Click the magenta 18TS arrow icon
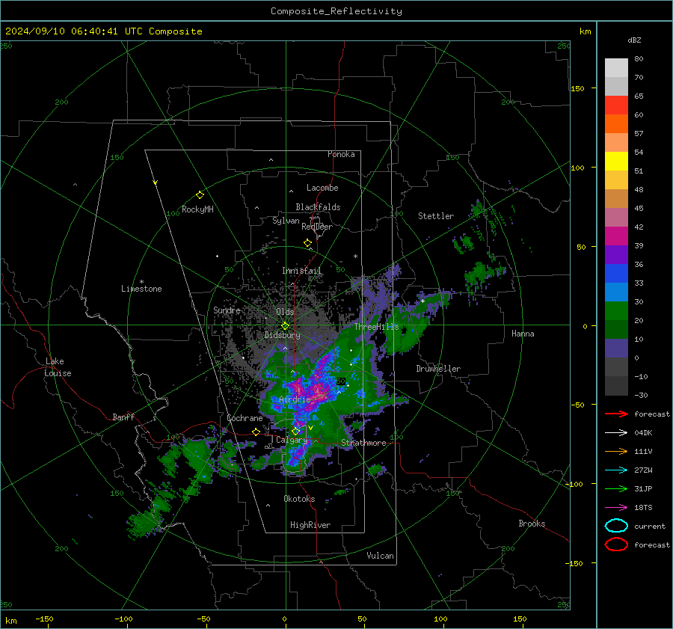The height and width of the screenshot is (629, 673). (x=616, y=508)
